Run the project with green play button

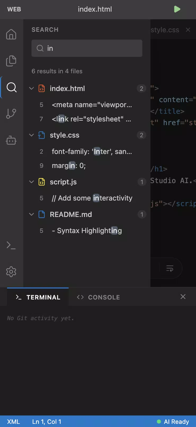177,9
